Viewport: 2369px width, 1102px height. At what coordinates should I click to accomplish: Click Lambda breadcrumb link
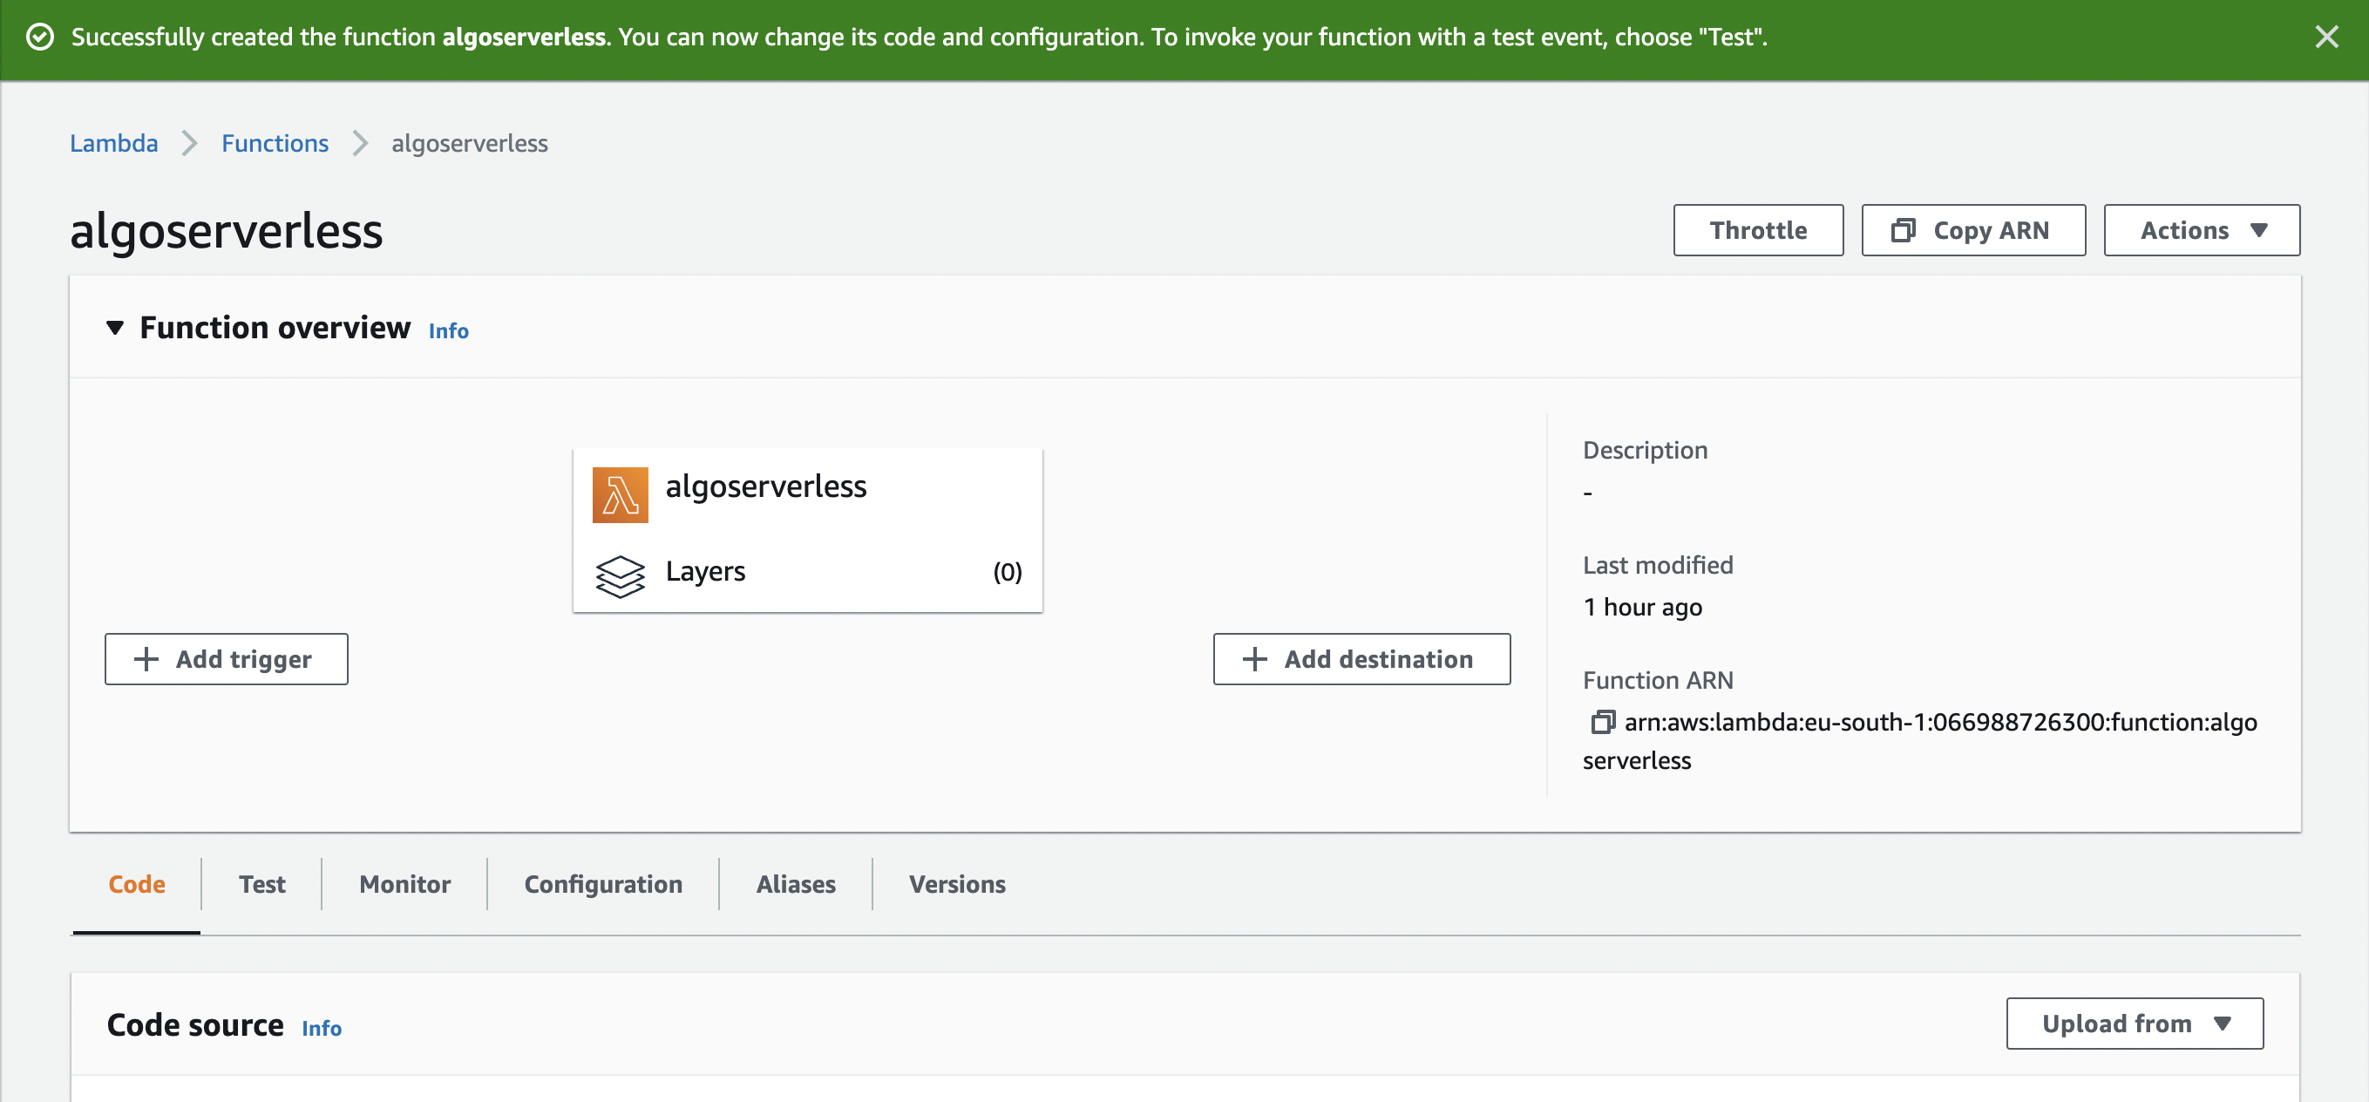tap(114, 144)
